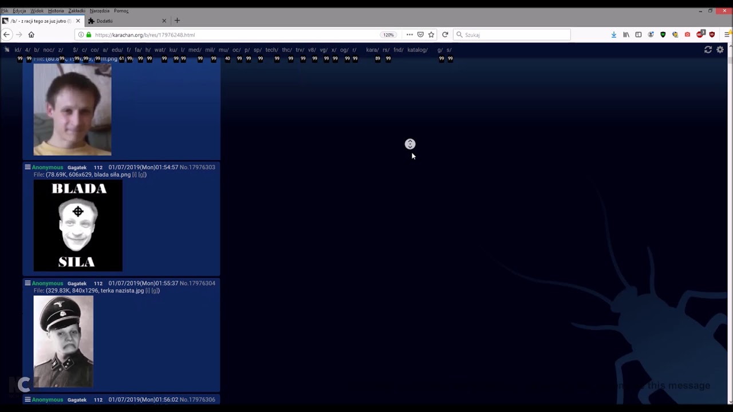
Task: Open post menu icon for No.17976303
Action: pos(27,167)
